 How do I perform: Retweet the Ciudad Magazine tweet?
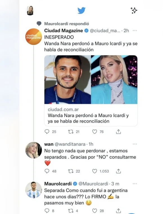coord(71,132)
